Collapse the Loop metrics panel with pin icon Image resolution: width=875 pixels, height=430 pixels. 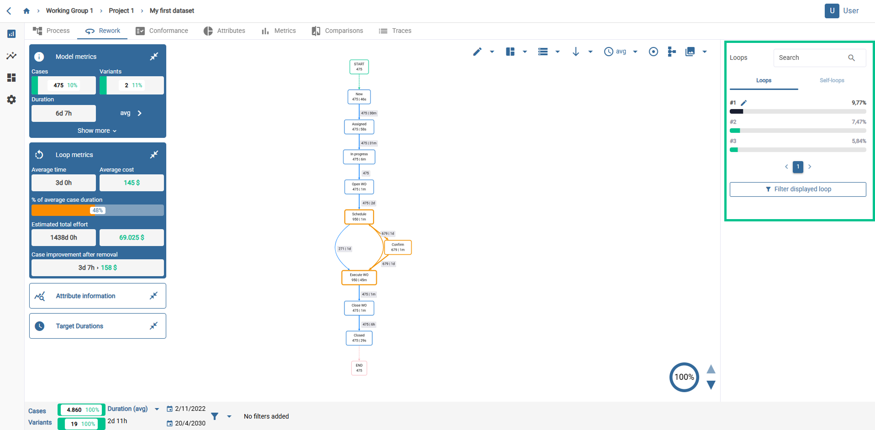click(x=154, y=154)
